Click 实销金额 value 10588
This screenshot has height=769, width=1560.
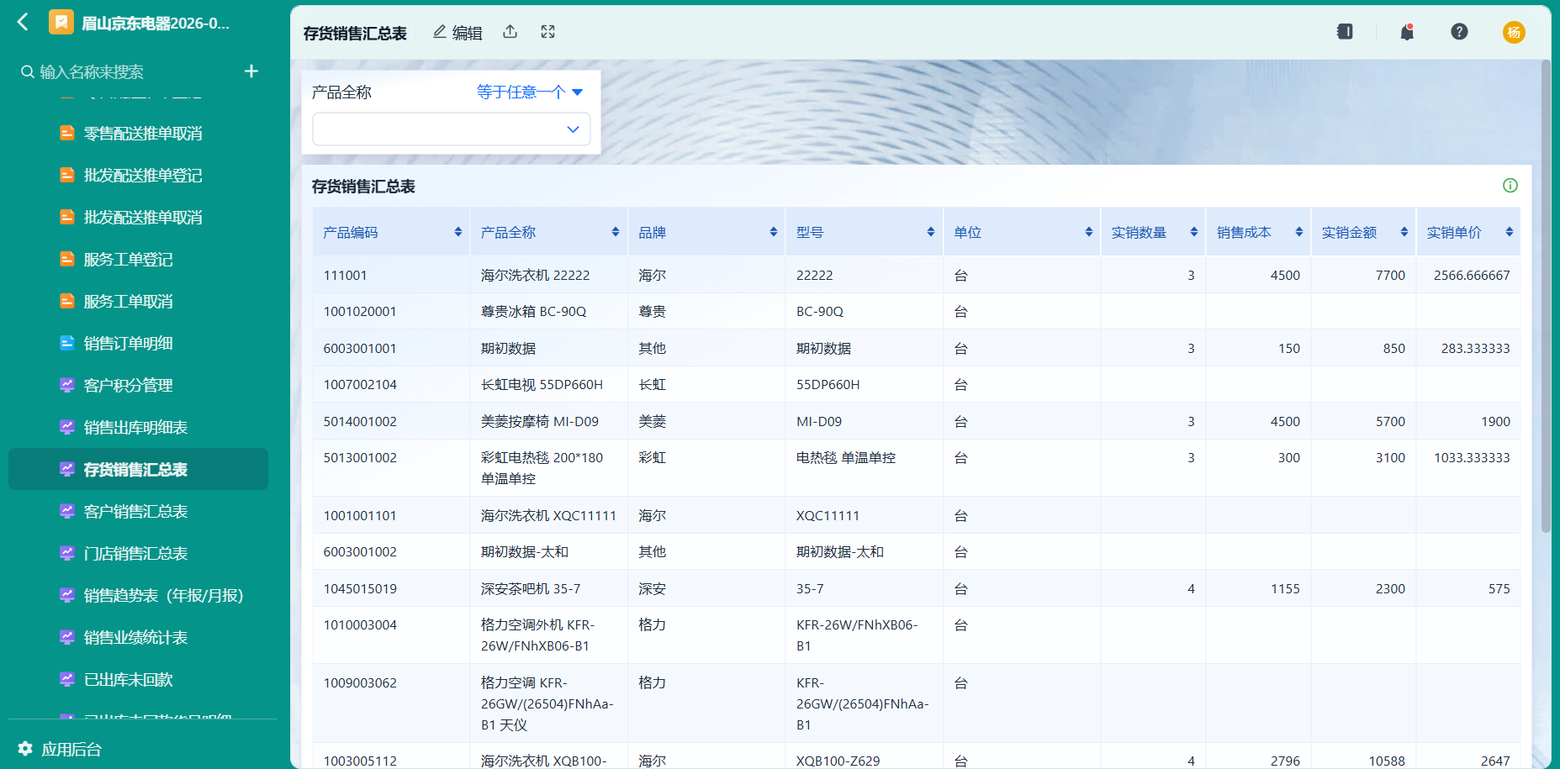pyautogui.click(x=1387, y=761)
